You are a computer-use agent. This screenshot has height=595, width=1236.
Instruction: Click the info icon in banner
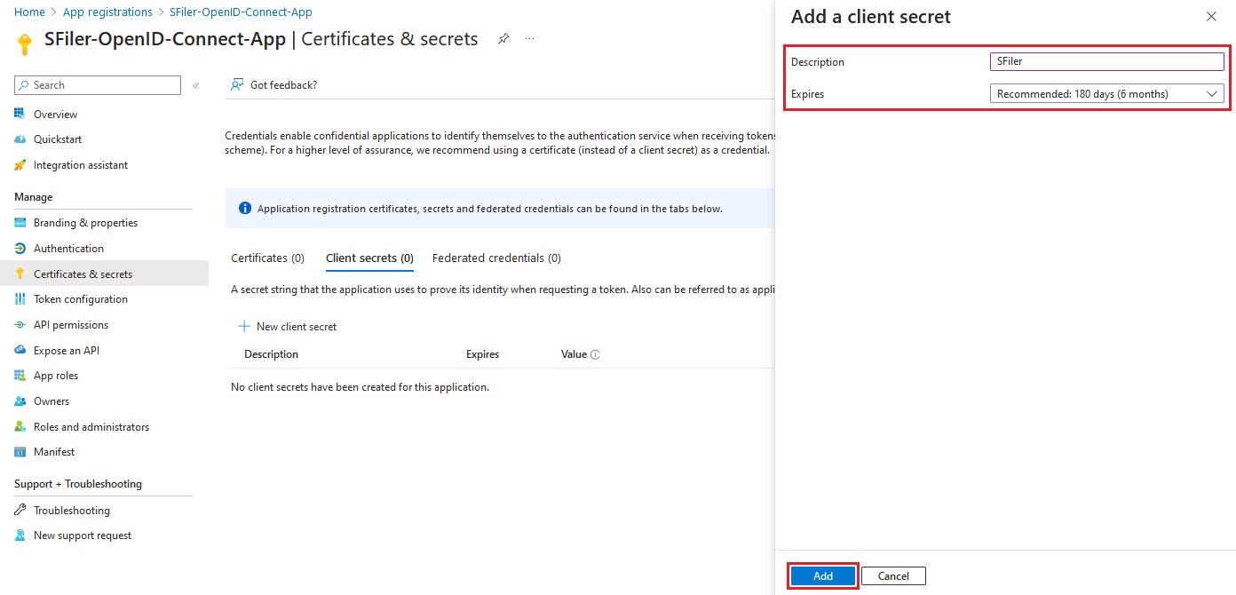245,209
